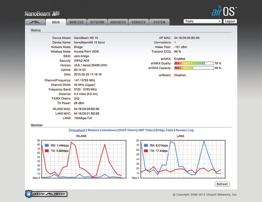Click the noise floor value '-101 dBm'
Viewport: 262px width, 202px height.
(181, 47)
